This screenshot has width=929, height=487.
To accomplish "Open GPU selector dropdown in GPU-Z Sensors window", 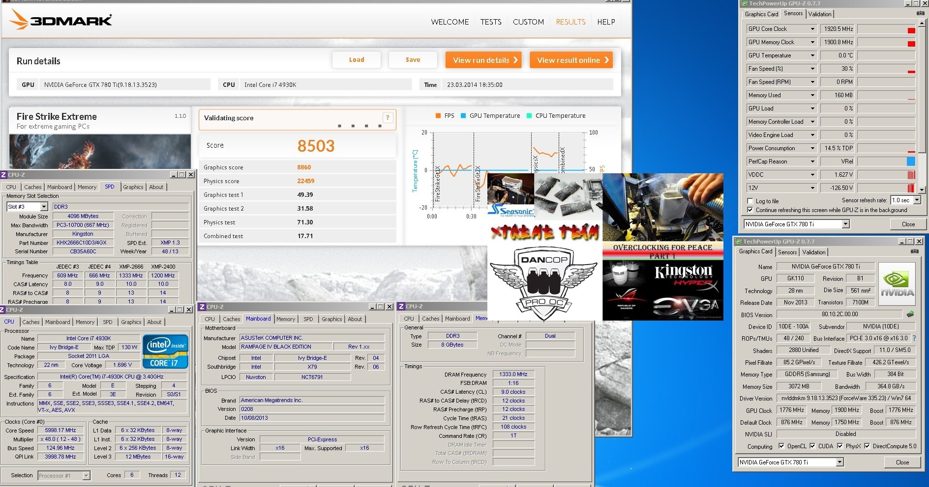I will click(845, 224).
